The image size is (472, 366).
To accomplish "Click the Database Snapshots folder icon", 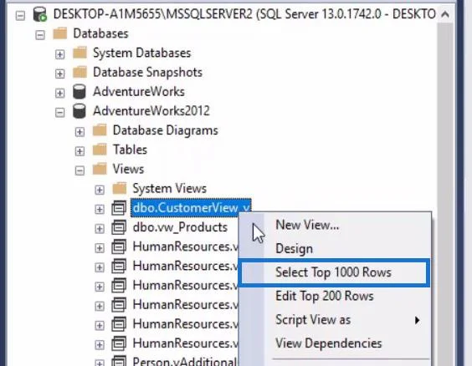I will (80, 72).
